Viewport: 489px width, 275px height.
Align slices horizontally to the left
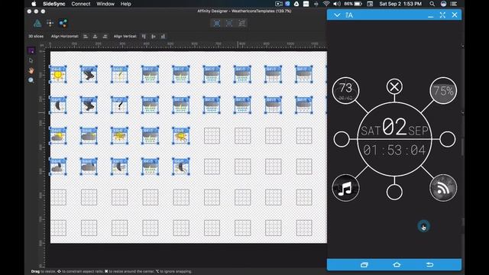[85, 37]
